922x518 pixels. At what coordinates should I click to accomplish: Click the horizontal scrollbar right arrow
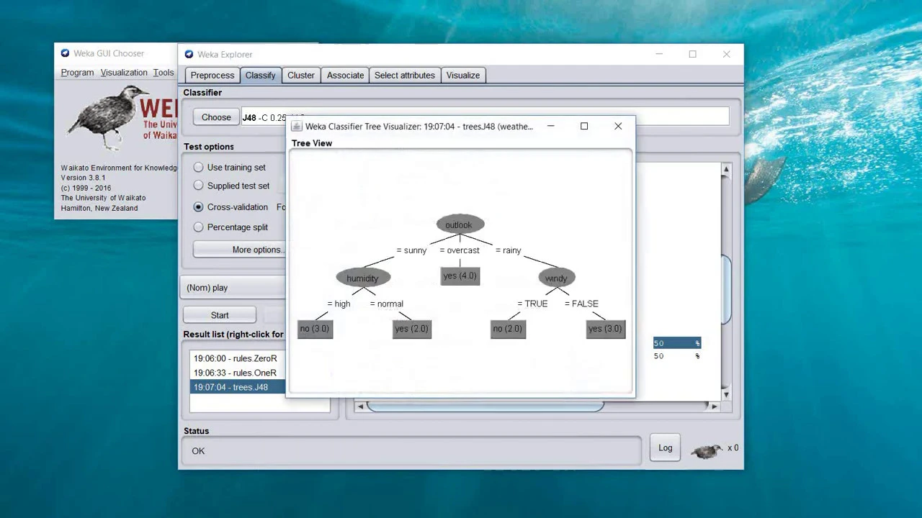pyautogui.click(x=714, y=406)
